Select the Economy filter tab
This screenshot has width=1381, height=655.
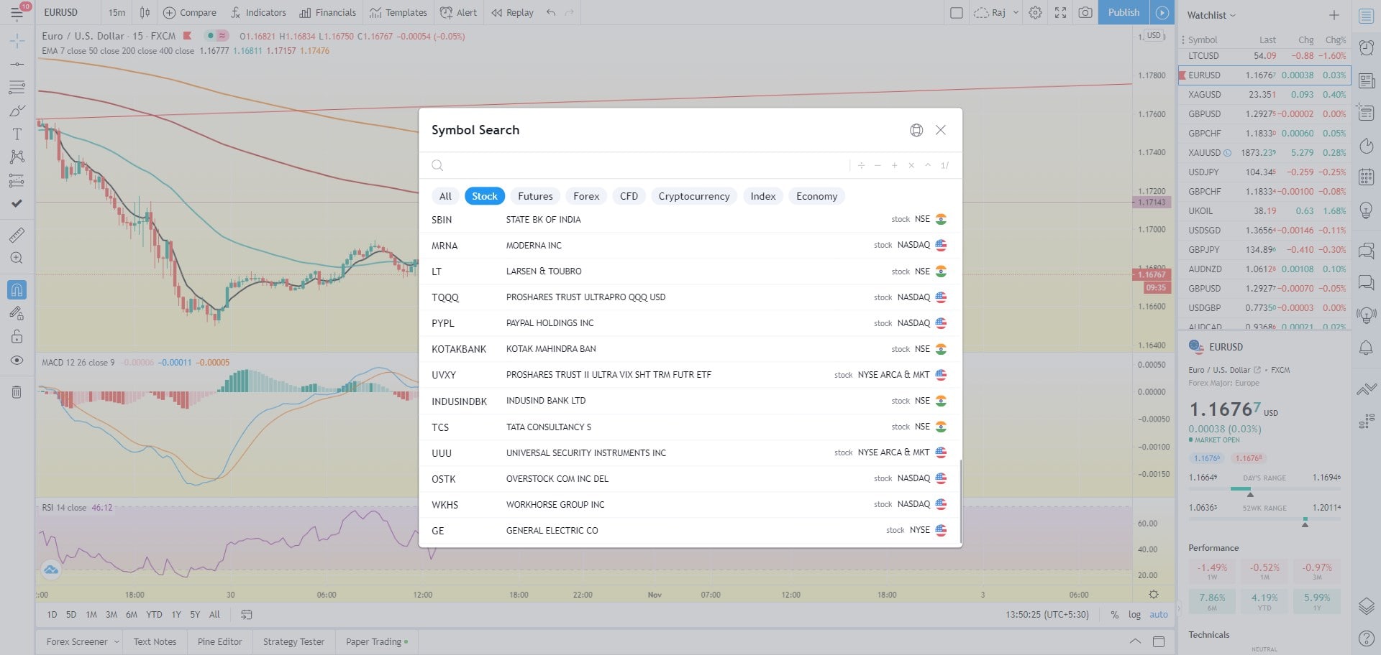coord(816,196)
